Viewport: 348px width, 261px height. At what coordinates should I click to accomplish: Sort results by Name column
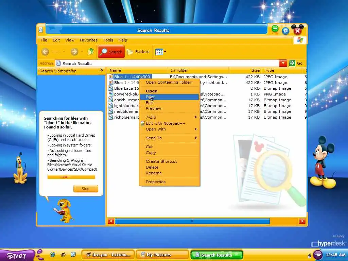[137, 70]
